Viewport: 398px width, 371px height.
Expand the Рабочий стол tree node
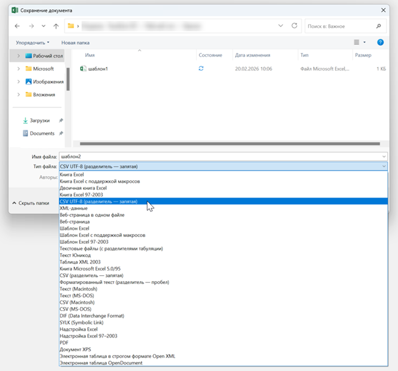pos(18,56)
